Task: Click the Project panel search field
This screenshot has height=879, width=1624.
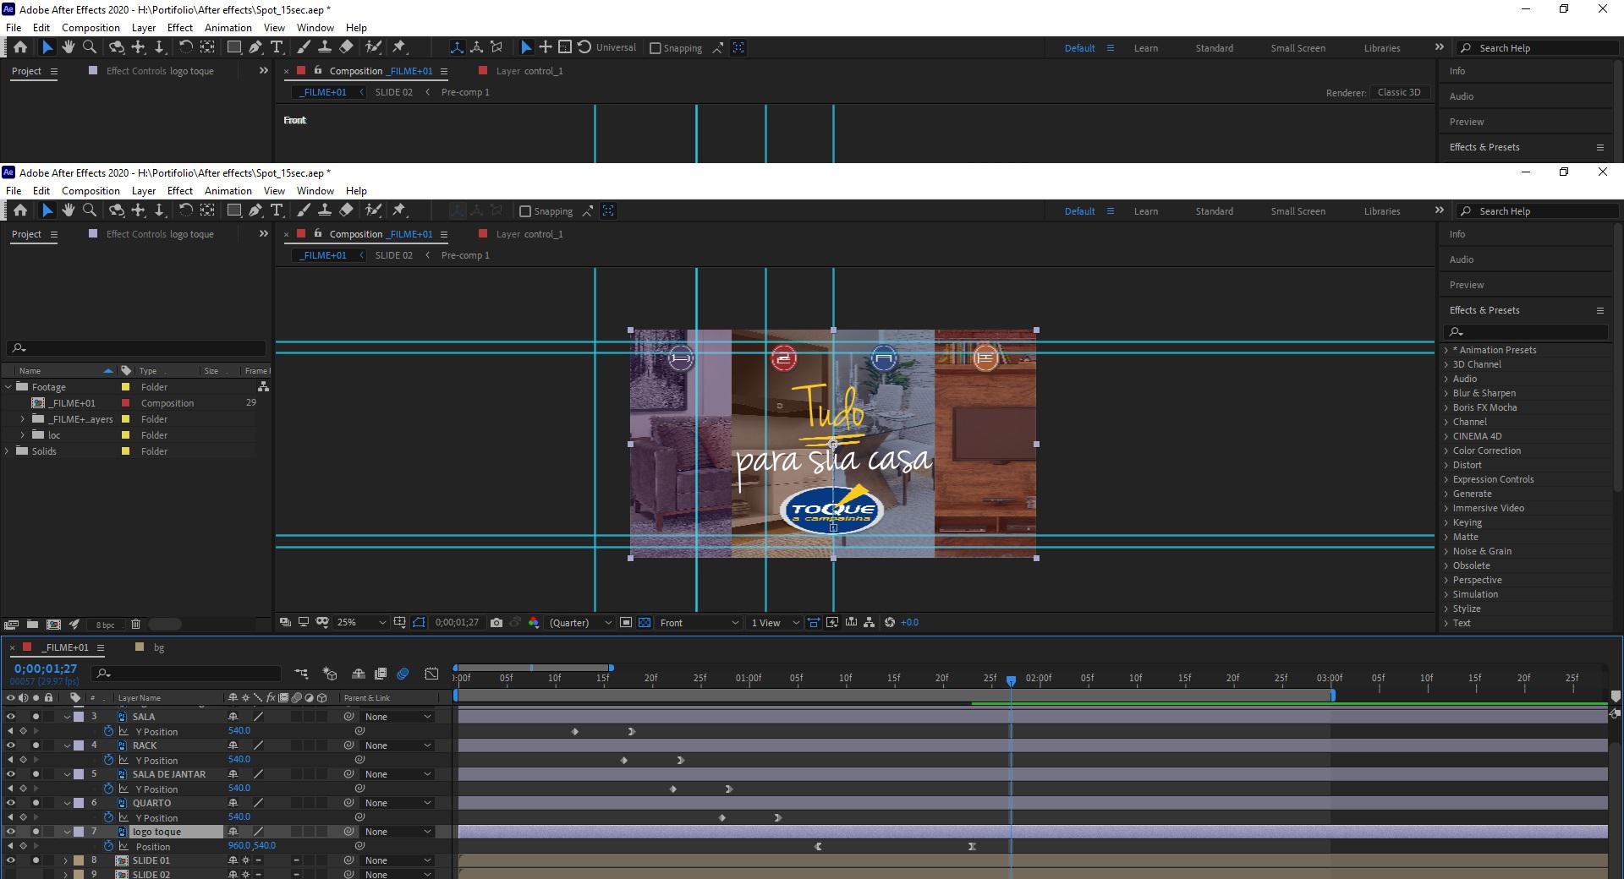Action: coord(136,348)
